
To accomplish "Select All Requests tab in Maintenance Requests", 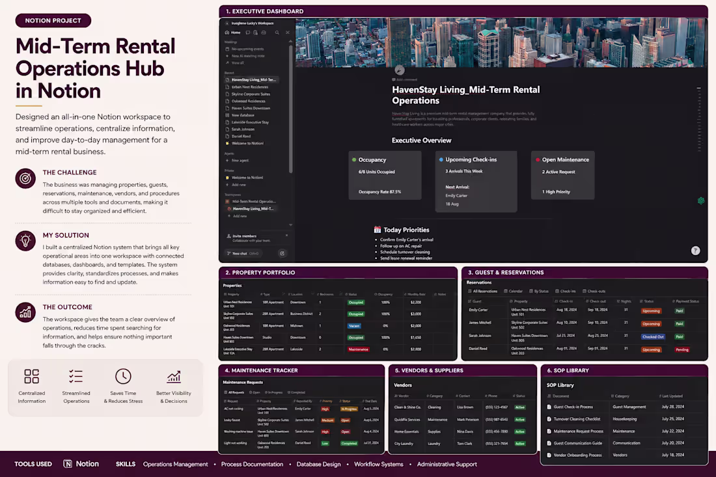I will 234,392.
